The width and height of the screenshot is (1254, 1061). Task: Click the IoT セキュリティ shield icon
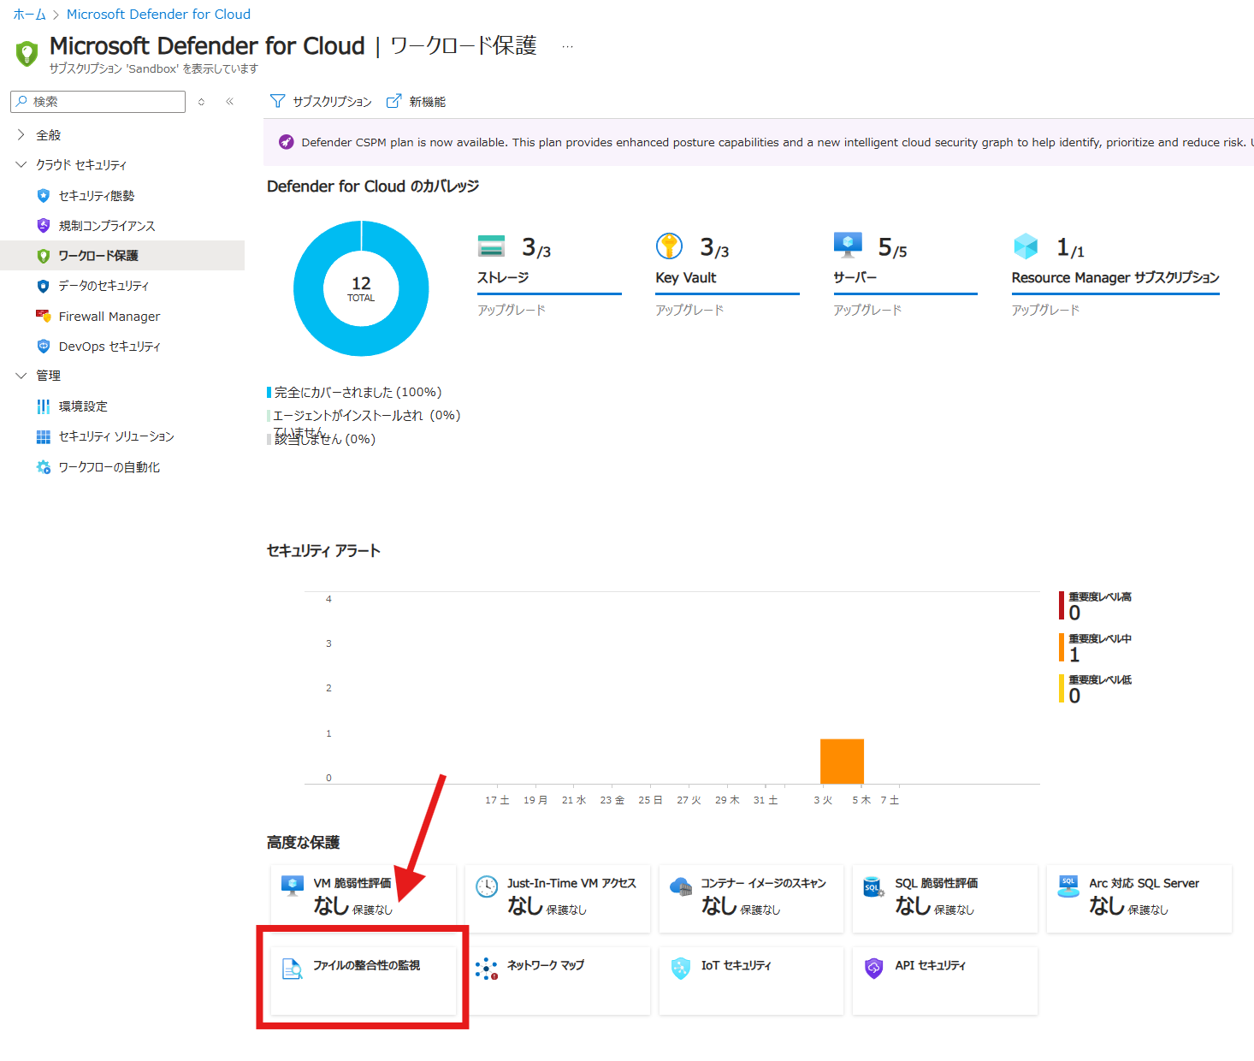pyautogui.click(x=681, y=969)
